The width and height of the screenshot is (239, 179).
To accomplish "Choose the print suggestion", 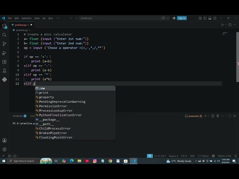I will tap(75, 93).
